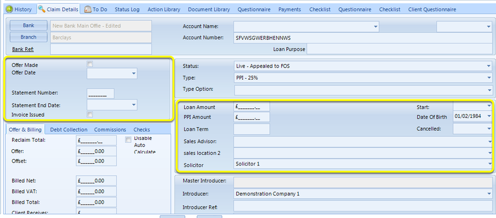Switch to the Action Library tab

(164, 9)
